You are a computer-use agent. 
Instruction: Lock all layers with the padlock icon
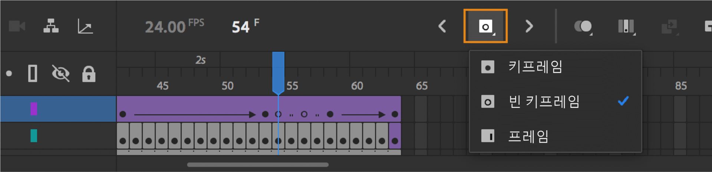tap(89, 74)
